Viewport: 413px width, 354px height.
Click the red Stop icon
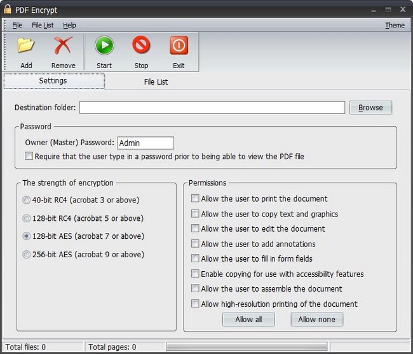142,45
